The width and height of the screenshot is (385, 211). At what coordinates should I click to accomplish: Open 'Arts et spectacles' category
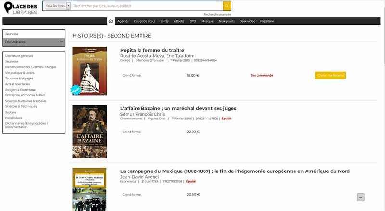tap(18, 84)
